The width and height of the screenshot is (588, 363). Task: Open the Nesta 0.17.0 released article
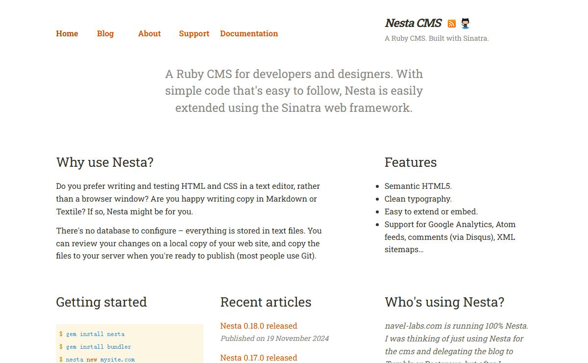pos(259,358)
